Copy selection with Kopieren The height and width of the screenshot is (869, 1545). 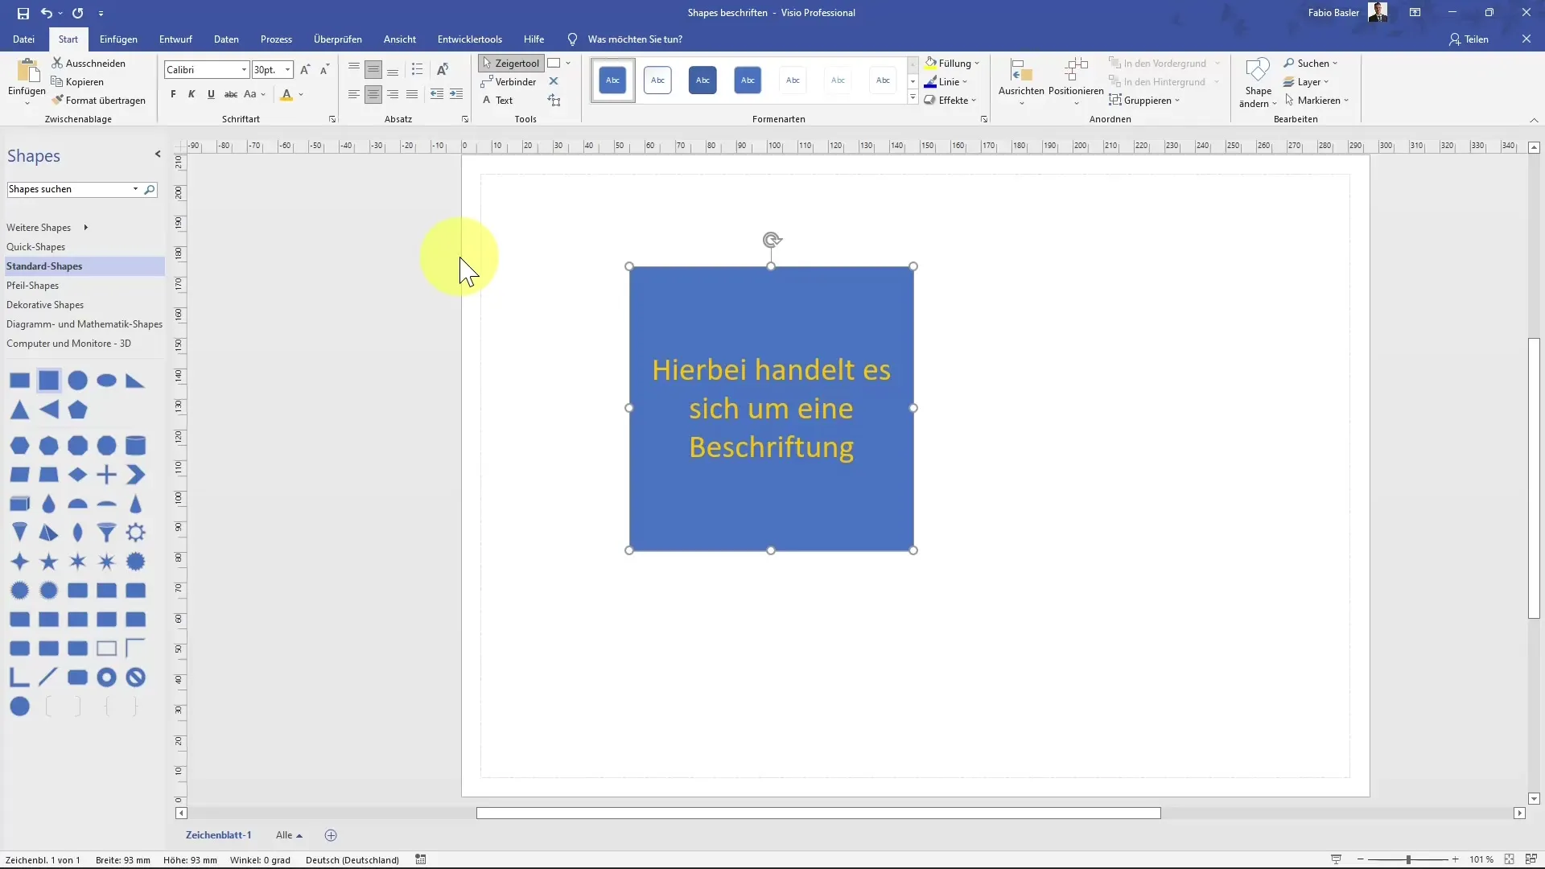point(77,81)
